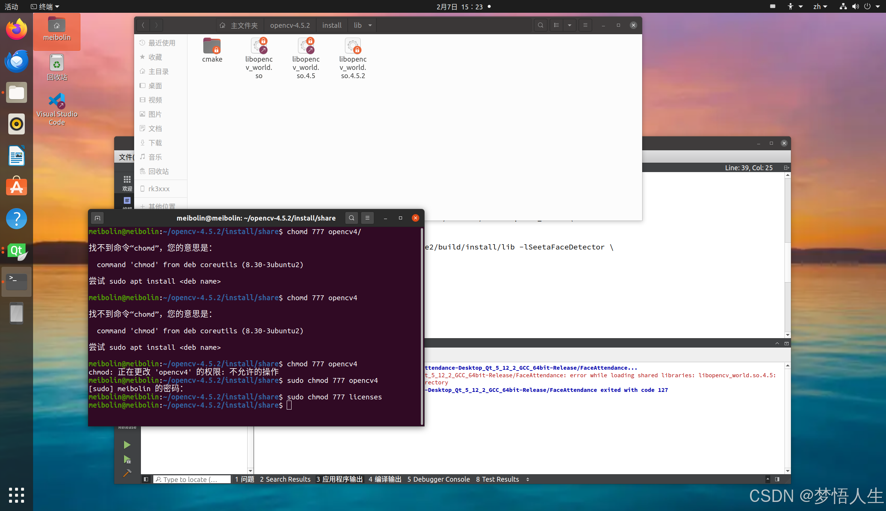Click the Type to locate field
The width and height of the screenshot is (886, 511).
pyautogui.click(x=192, y=479)
